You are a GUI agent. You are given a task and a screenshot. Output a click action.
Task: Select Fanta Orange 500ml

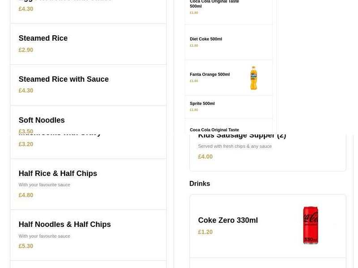[x=209, y=74]
